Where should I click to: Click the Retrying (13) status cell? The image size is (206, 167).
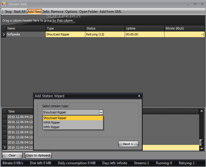(105, 34)
